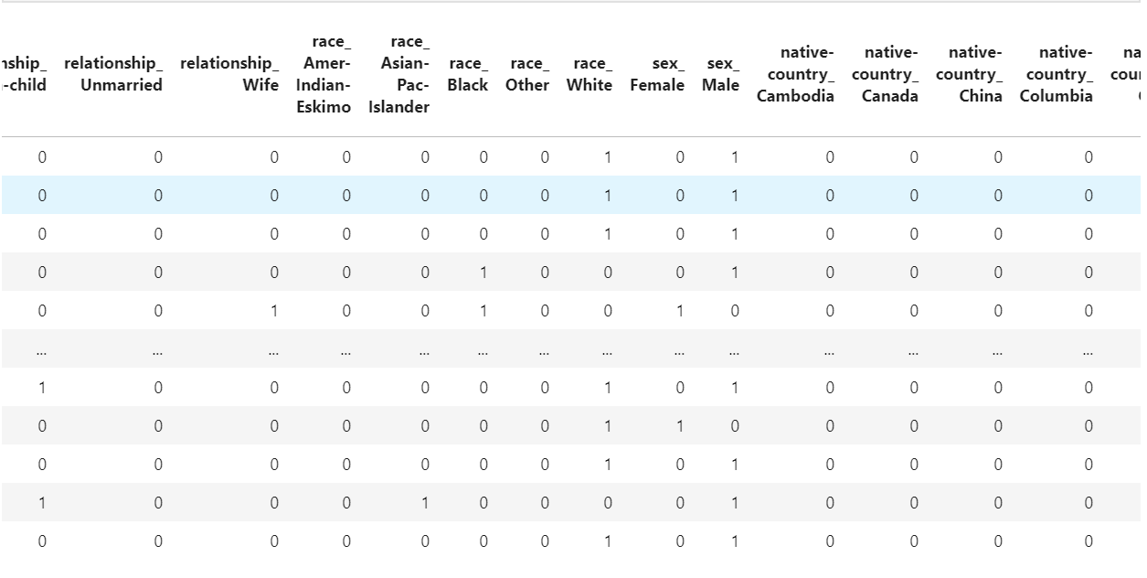This screenshot has width=1147, height=578.
Task: Click the race_Amer-Indian-Eskimo column header
Action: (324, 74)
